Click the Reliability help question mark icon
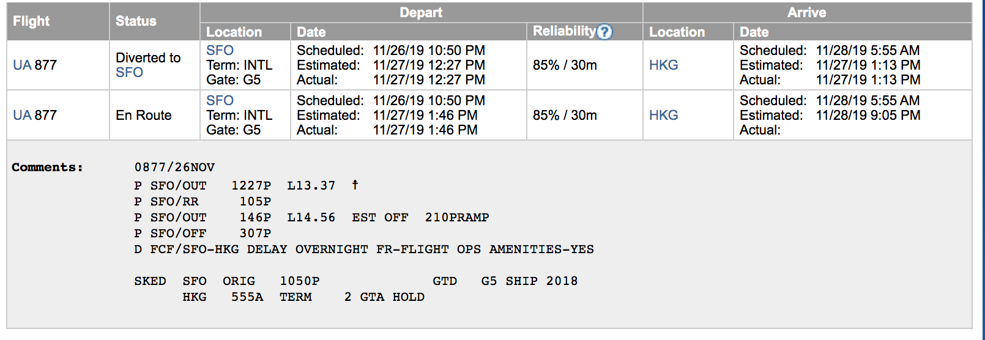This screenshot has height=340, width=985. [x=604, y=32]
